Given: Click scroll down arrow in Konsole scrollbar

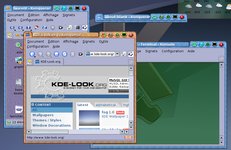Looking at the screenshot, I should pyautogui.click(x=221, y=142).
